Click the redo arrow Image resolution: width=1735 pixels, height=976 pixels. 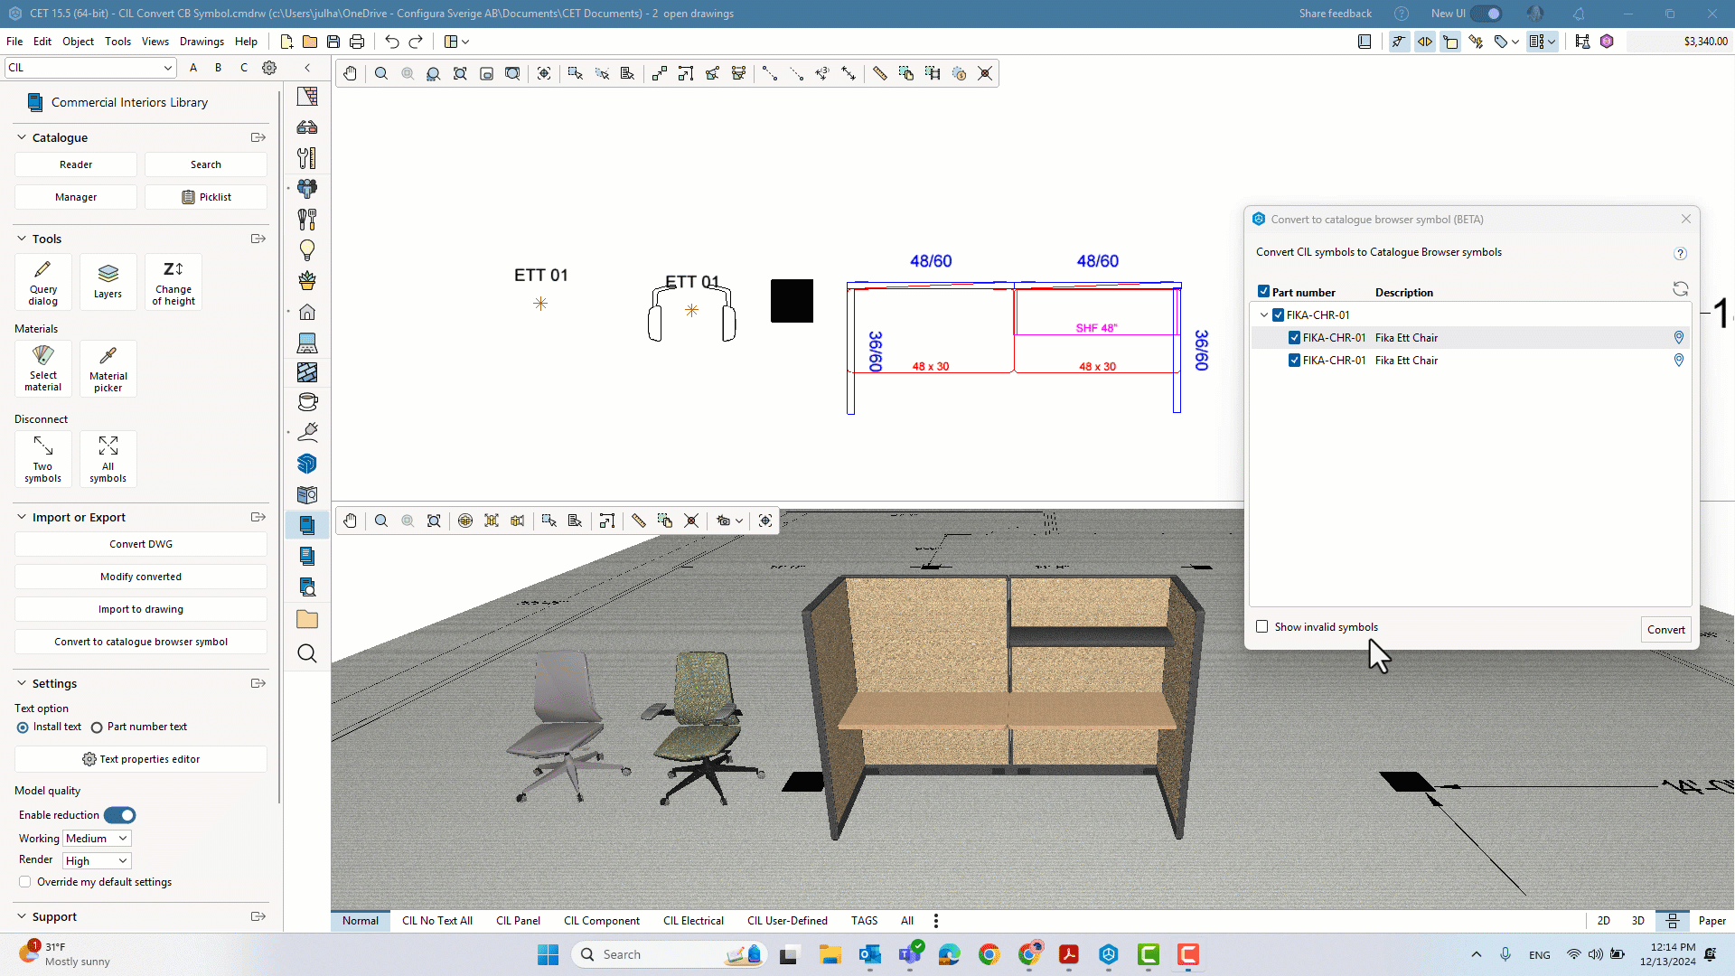point(416,42)
